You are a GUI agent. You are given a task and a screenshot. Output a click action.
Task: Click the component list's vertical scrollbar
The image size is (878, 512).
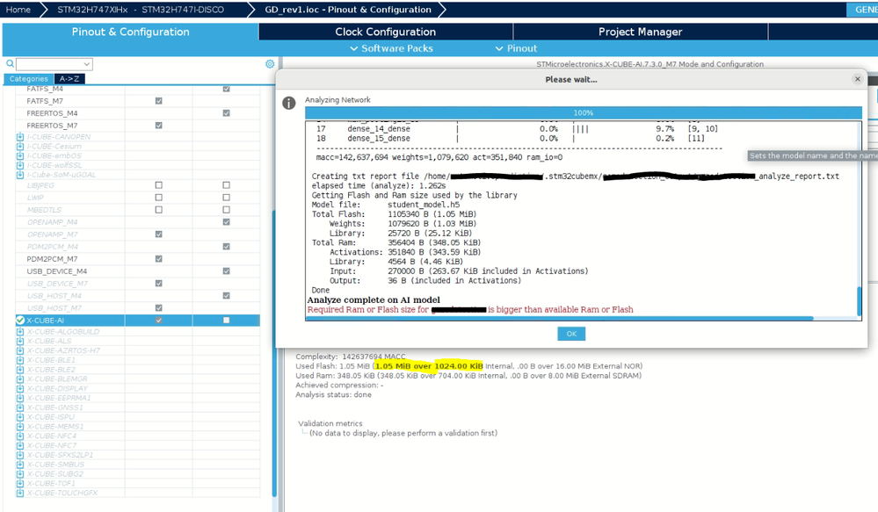pyautogui.click(x=274, y=352)
